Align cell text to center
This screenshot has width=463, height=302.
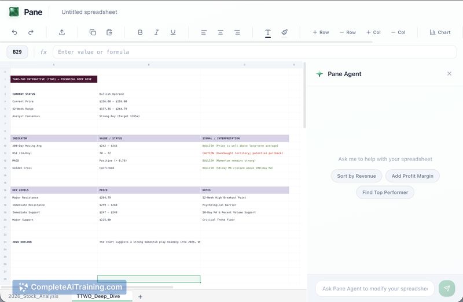click(221, 32)
